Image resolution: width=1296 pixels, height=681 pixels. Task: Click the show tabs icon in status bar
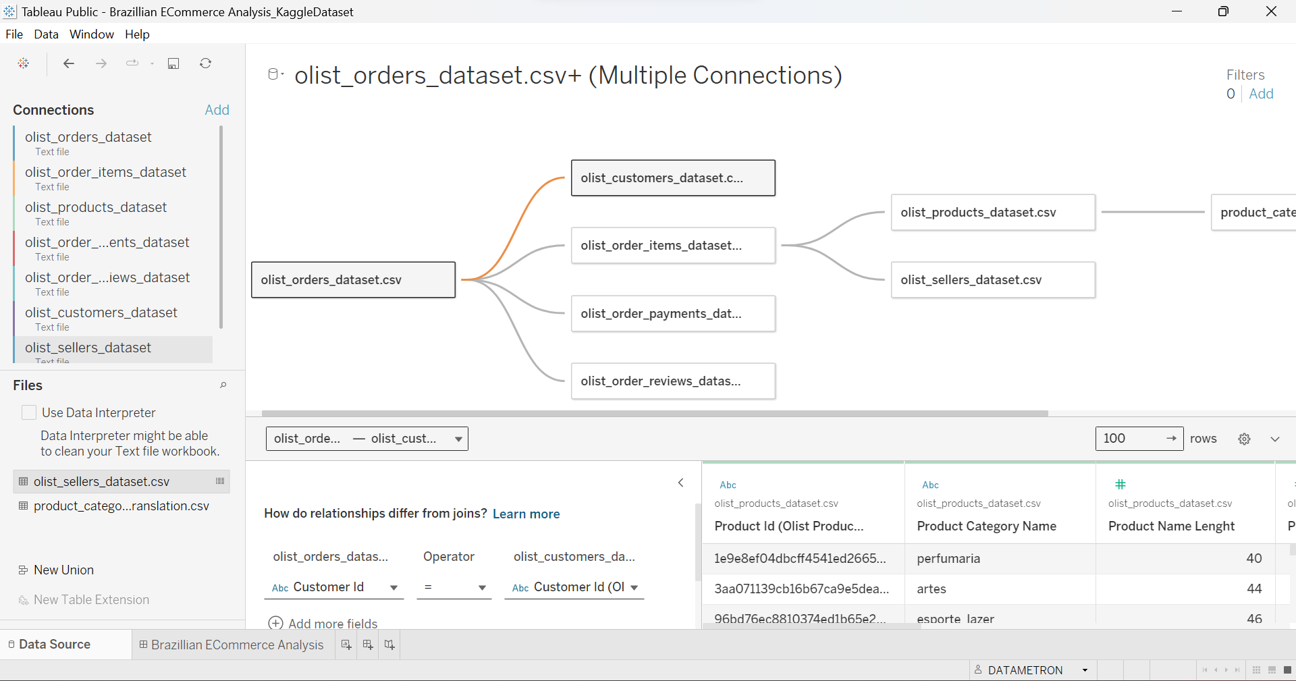point(1287,670)
